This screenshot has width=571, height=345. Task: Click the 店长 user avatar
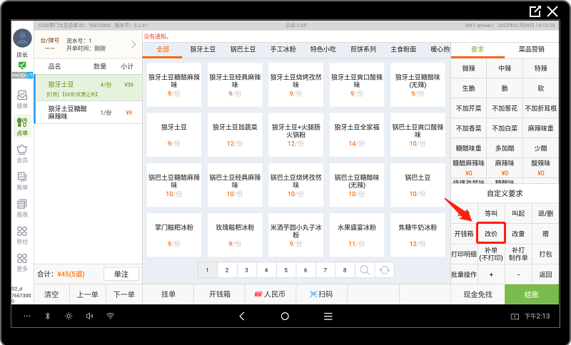22,38
